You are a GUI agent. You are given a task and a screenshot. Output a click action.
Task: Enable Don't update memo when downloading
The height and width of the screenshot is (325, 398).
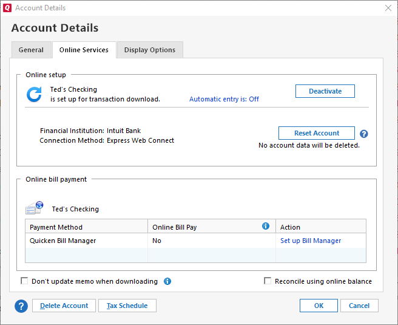pyautogui.click(x=25, y=281)
